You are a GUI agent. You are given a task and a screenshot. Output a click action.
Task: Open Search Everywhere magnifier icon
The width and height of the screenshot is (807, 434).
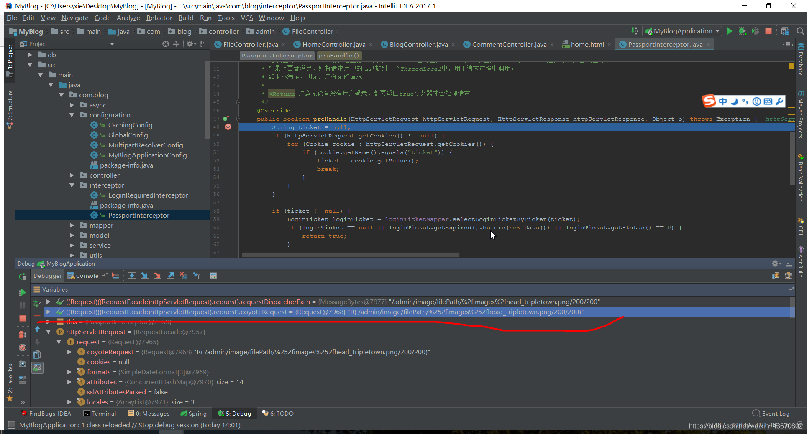pos(800,31)
